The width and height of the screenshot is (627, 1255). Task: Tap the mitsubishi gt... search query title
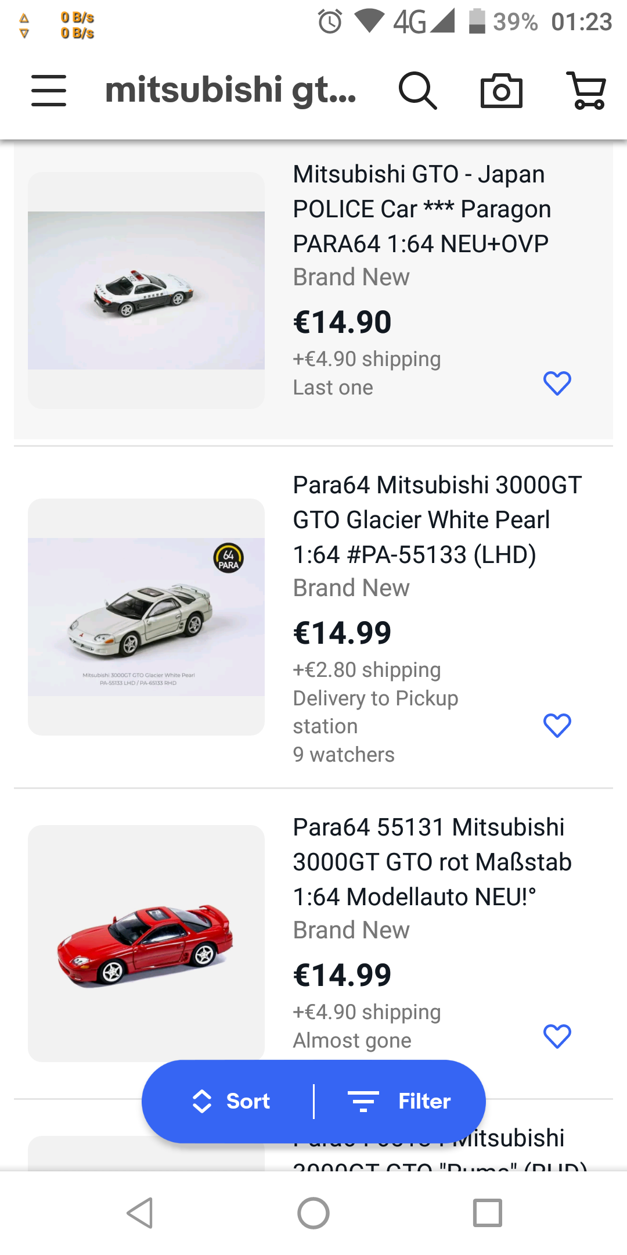click(230, 91)
